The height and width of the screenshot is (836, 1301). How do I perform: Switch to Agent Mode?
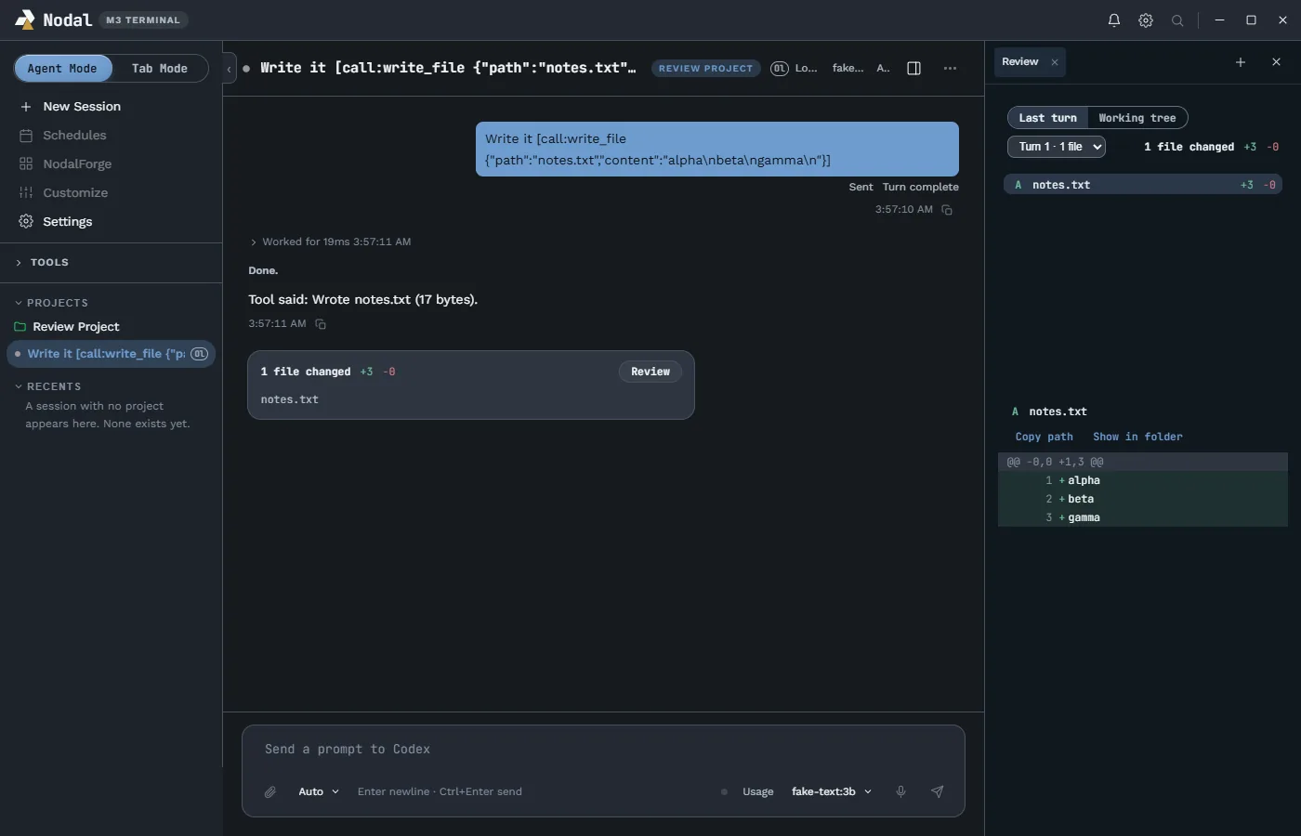(62, 69)
